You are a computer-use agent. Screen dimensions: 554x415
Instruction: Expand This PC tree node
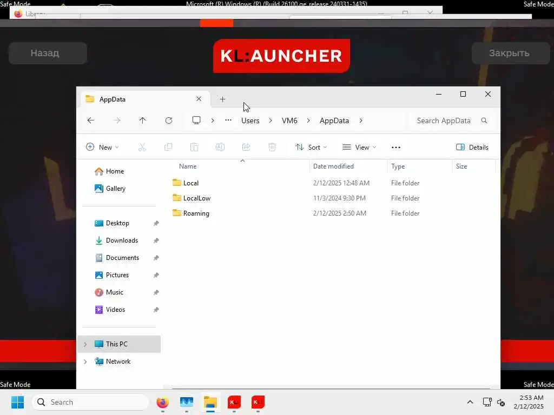[85, 344]
